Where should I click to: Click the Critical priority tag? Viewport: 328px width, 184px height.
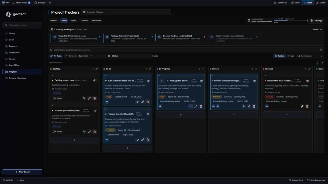269,97
